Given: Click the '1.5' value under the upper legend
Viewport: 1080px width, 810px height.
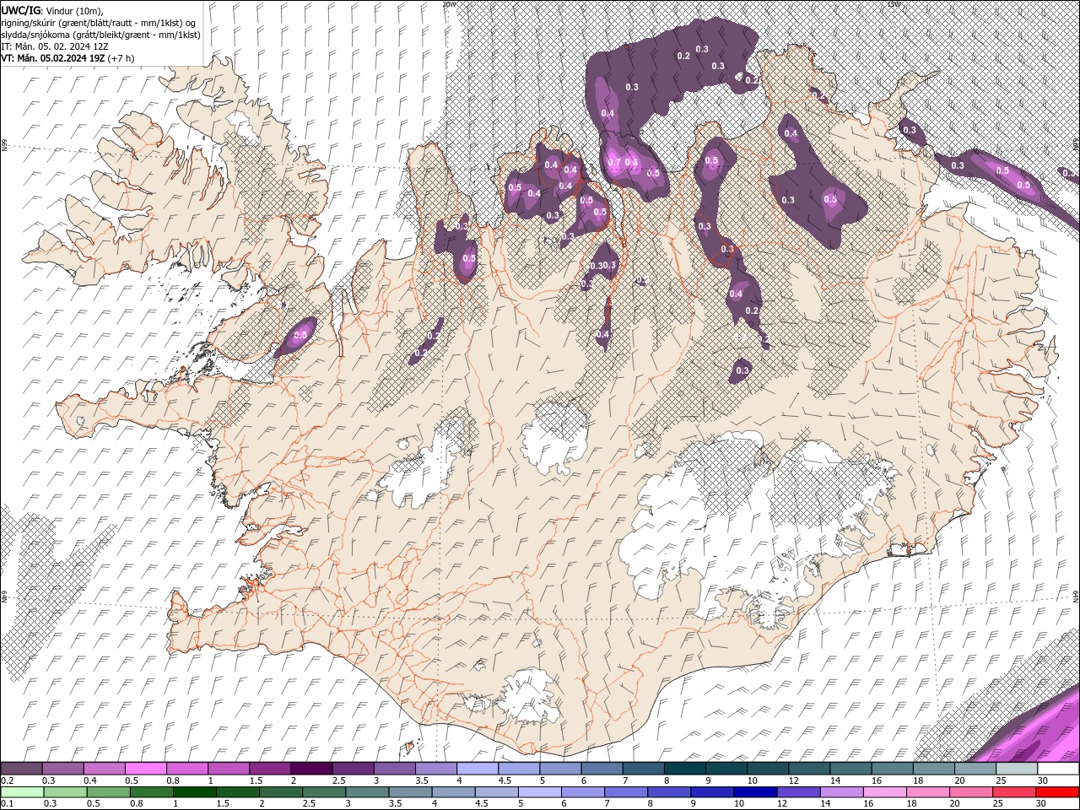Looking at the screenshot, I should [x=255, y=780].
